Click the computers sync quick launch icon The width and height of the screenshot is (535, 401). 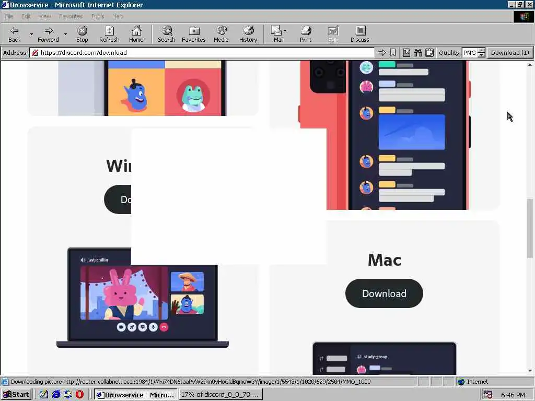click(68, 395)
